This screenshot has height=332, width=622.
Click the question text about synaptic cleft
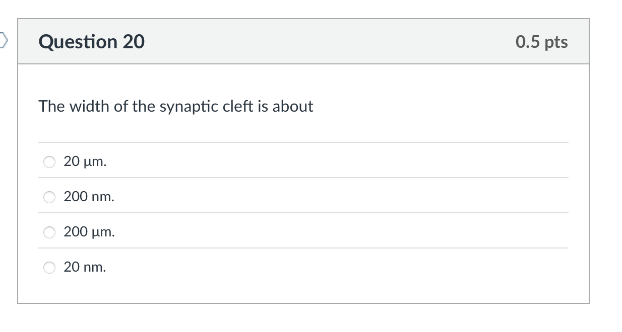pyautogui.click(x=175, y=106)
